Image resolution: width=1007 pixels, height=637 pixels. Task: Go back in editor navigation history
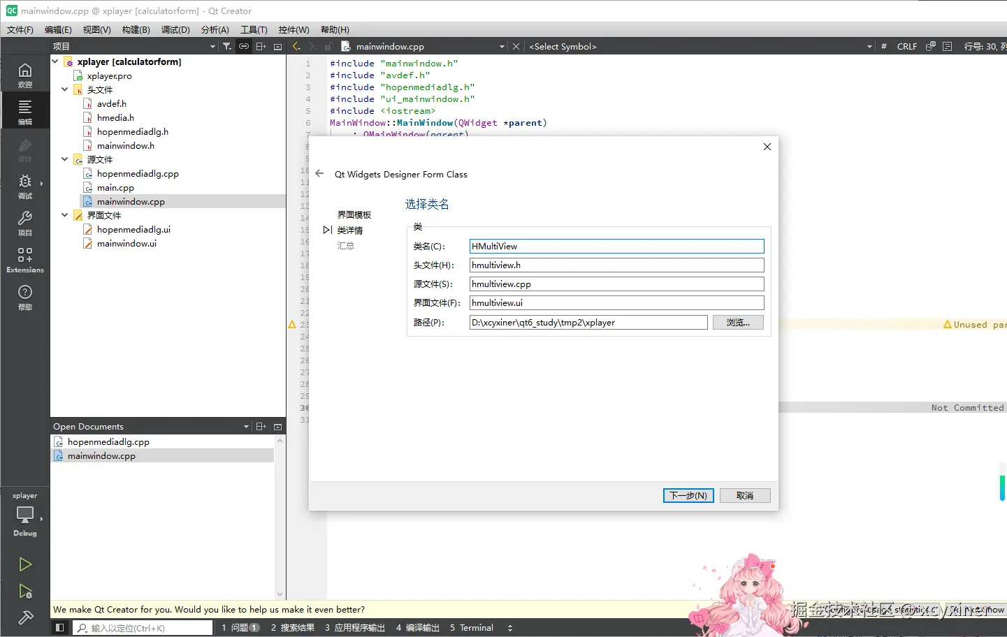pyautogui.click(x=296, y=46)
